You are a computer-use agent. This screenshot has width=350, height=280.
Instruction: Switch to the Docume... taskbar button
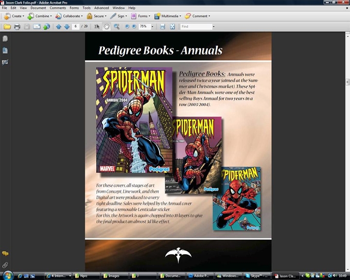point(171,276)
